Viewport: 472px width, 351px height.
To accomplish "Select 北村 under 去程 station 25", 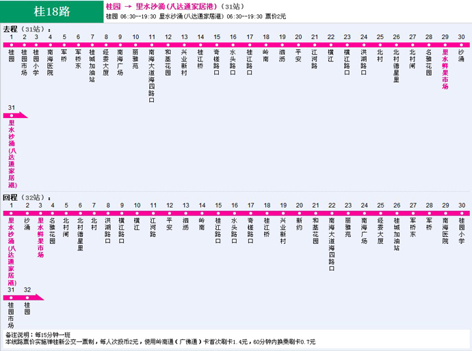I will [x=380, y=55].
